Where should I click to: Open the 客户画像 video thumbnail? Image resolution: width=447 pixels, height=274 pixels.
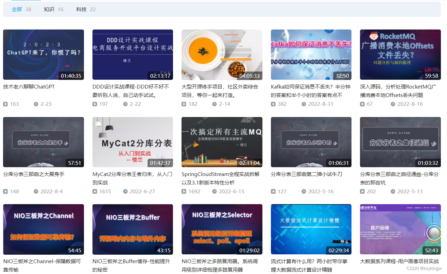click(x=400, y=229)
